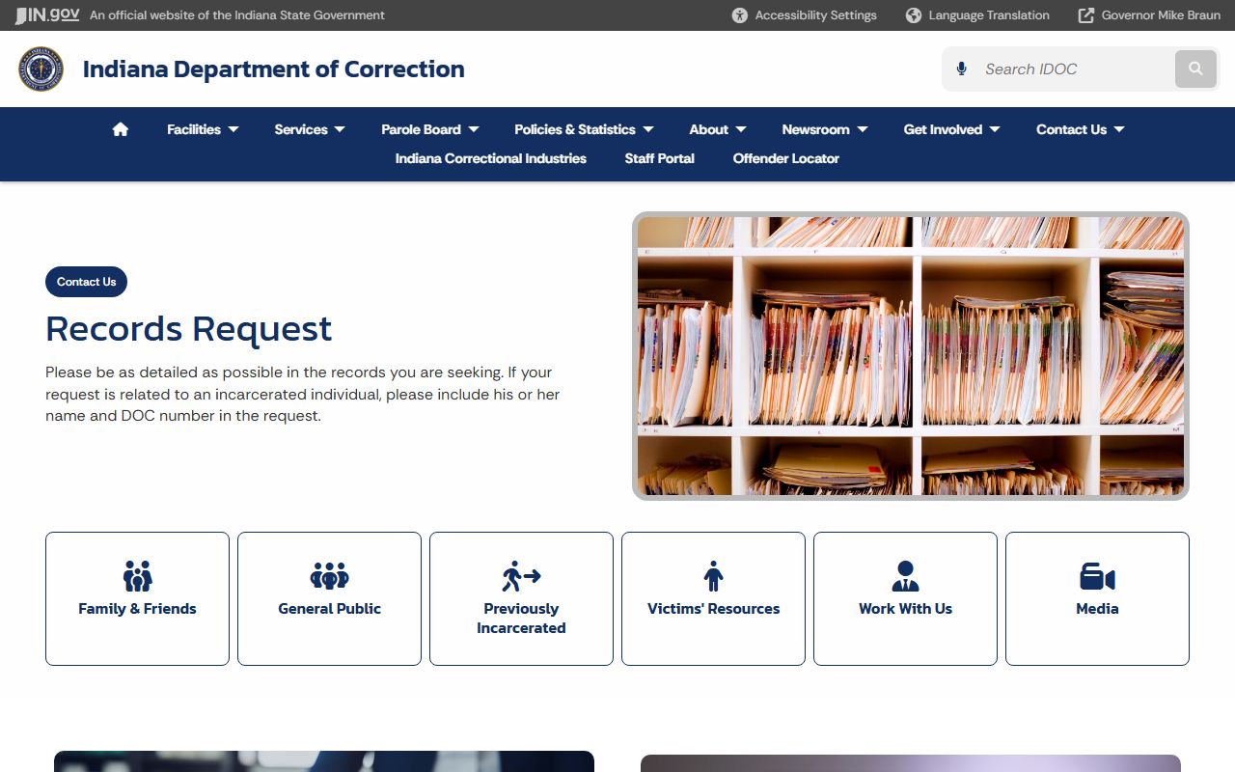
Task: Expand the Policies & Statistics dropdown arrow
Action: click(x=648, y=129)
